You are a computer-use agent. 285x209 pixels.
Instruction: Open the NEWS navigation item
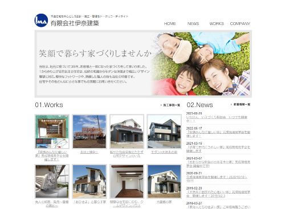(193, 24)
